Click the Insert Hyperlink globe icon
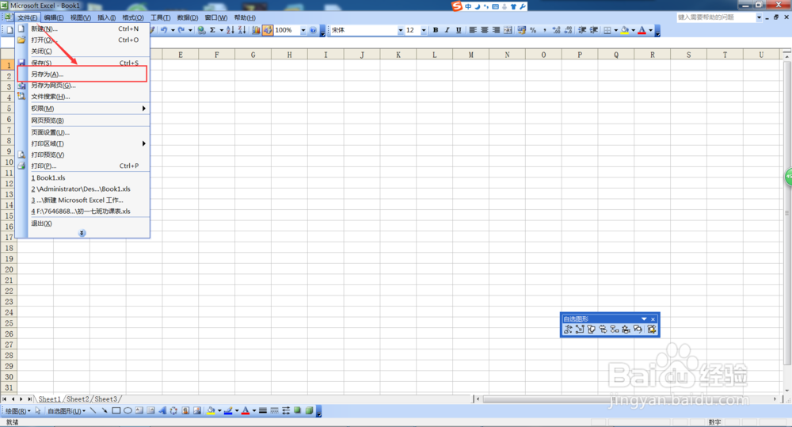The image size is (792, 427). click(x=201, y=30)
